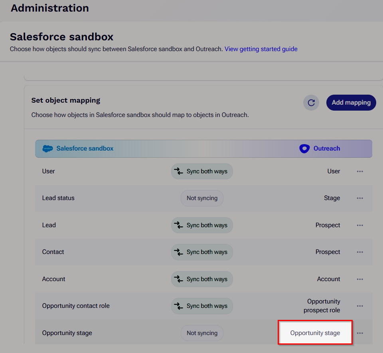Click the highlighted Opportunity stage Outreach object
Viewport: 383px width, 353px height.
pyautogui.click(x=315, y=333)
